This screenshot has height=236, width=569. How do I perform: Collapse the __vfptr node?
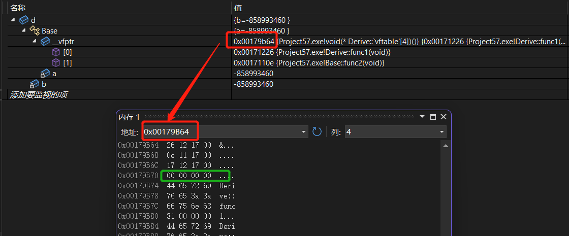[35, 41]
